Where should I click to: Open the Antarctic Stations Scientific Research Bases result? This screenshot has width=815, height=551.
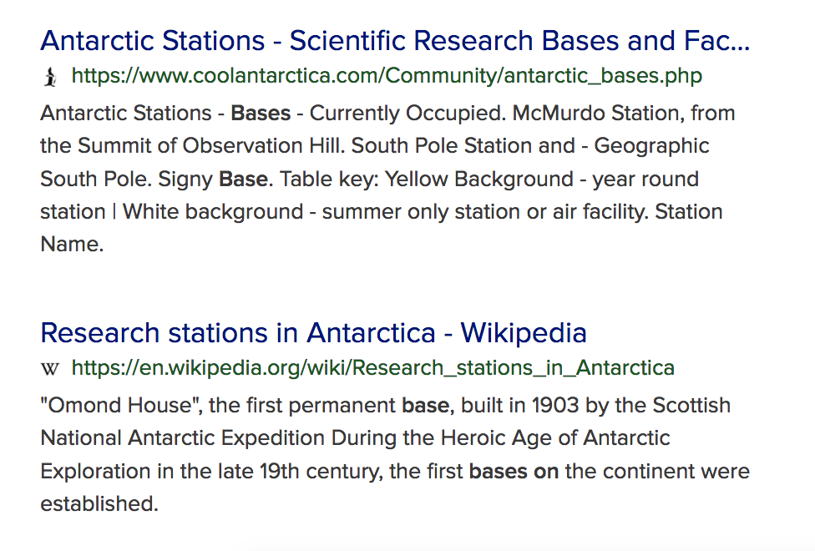[395, 41]
